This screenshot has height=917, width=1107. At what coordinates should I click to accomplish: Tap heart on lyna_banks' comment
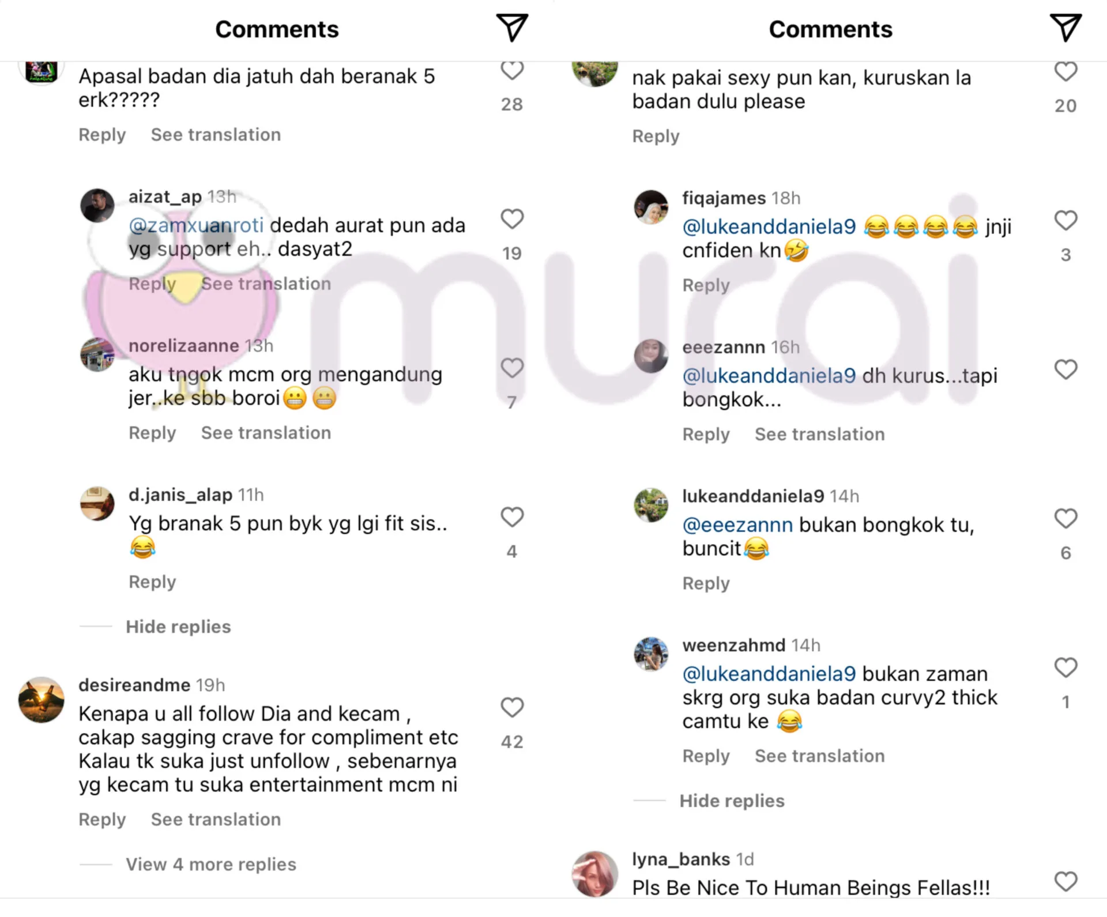1065,881
